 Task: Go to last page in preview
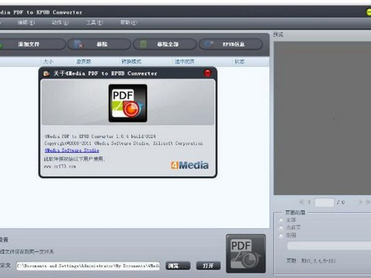click(368, 202)
